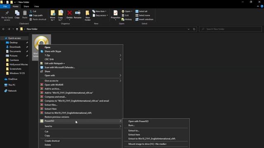Expand the Send to submenu
The width and height of the screenshot is (264, 148).
(x=81, y=126)
